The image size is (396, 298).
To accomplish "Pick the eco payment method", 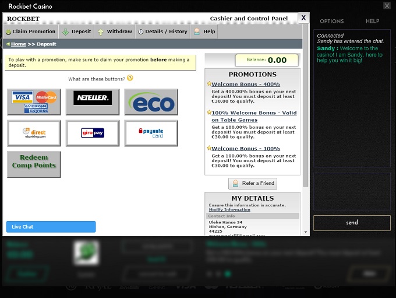I will [x=151, y=102].
